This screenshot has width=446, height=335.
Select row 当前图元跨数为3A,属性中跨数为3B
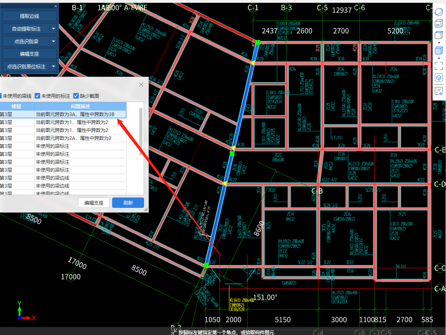coord(63,114)
